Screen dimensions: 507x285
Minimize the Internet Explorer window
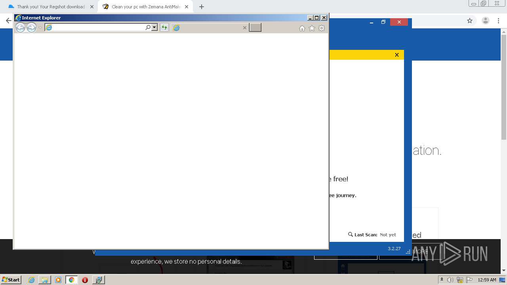[310, 18]
